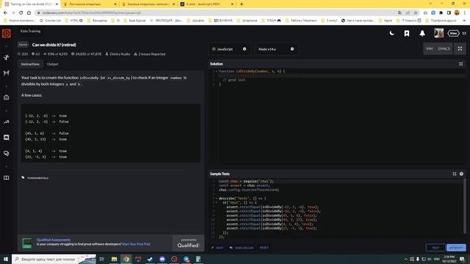Viewport: 470px width, 264px height.
Task: Open the Windows notification center
Action: point(462,259)
